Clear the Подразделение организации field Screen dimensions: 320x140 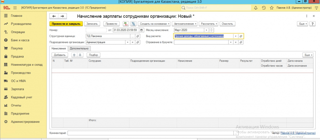[132, 42]
